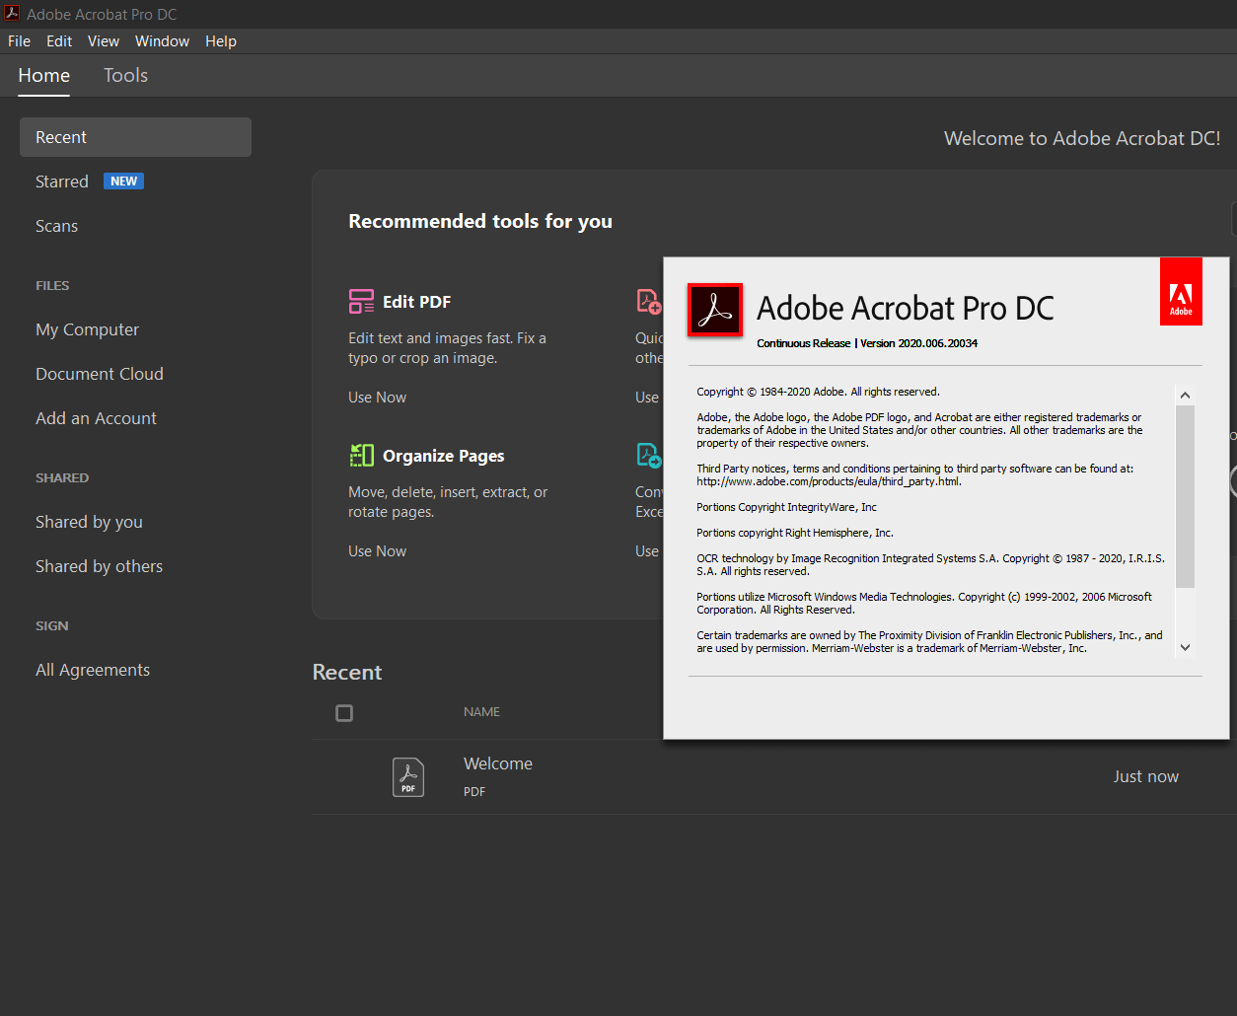Open the Welcome file entry
This screenshot has width=1237, height=1016.
click(498, 763)
